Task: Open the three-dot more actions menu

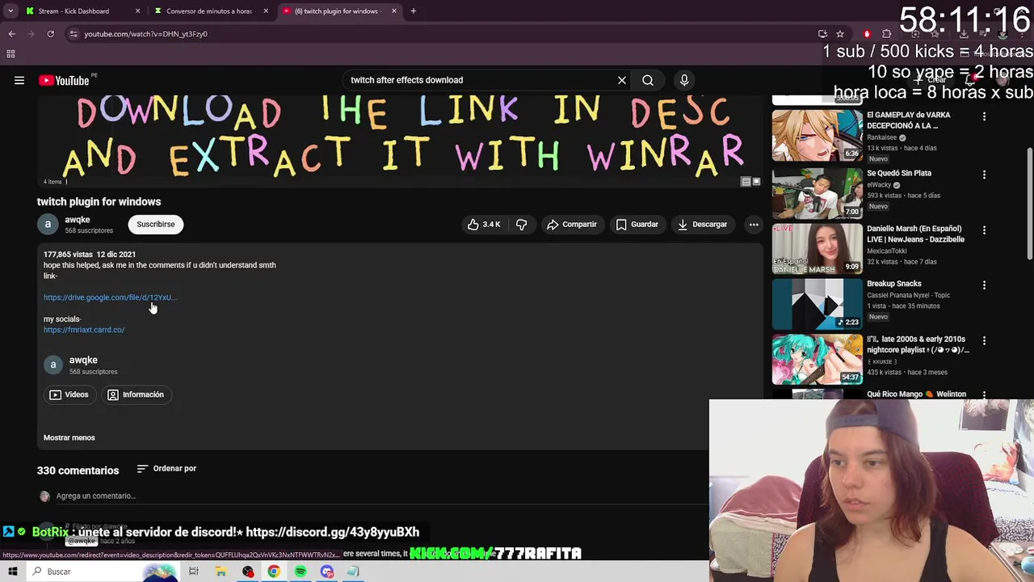Action: click(x=754, y=224)
